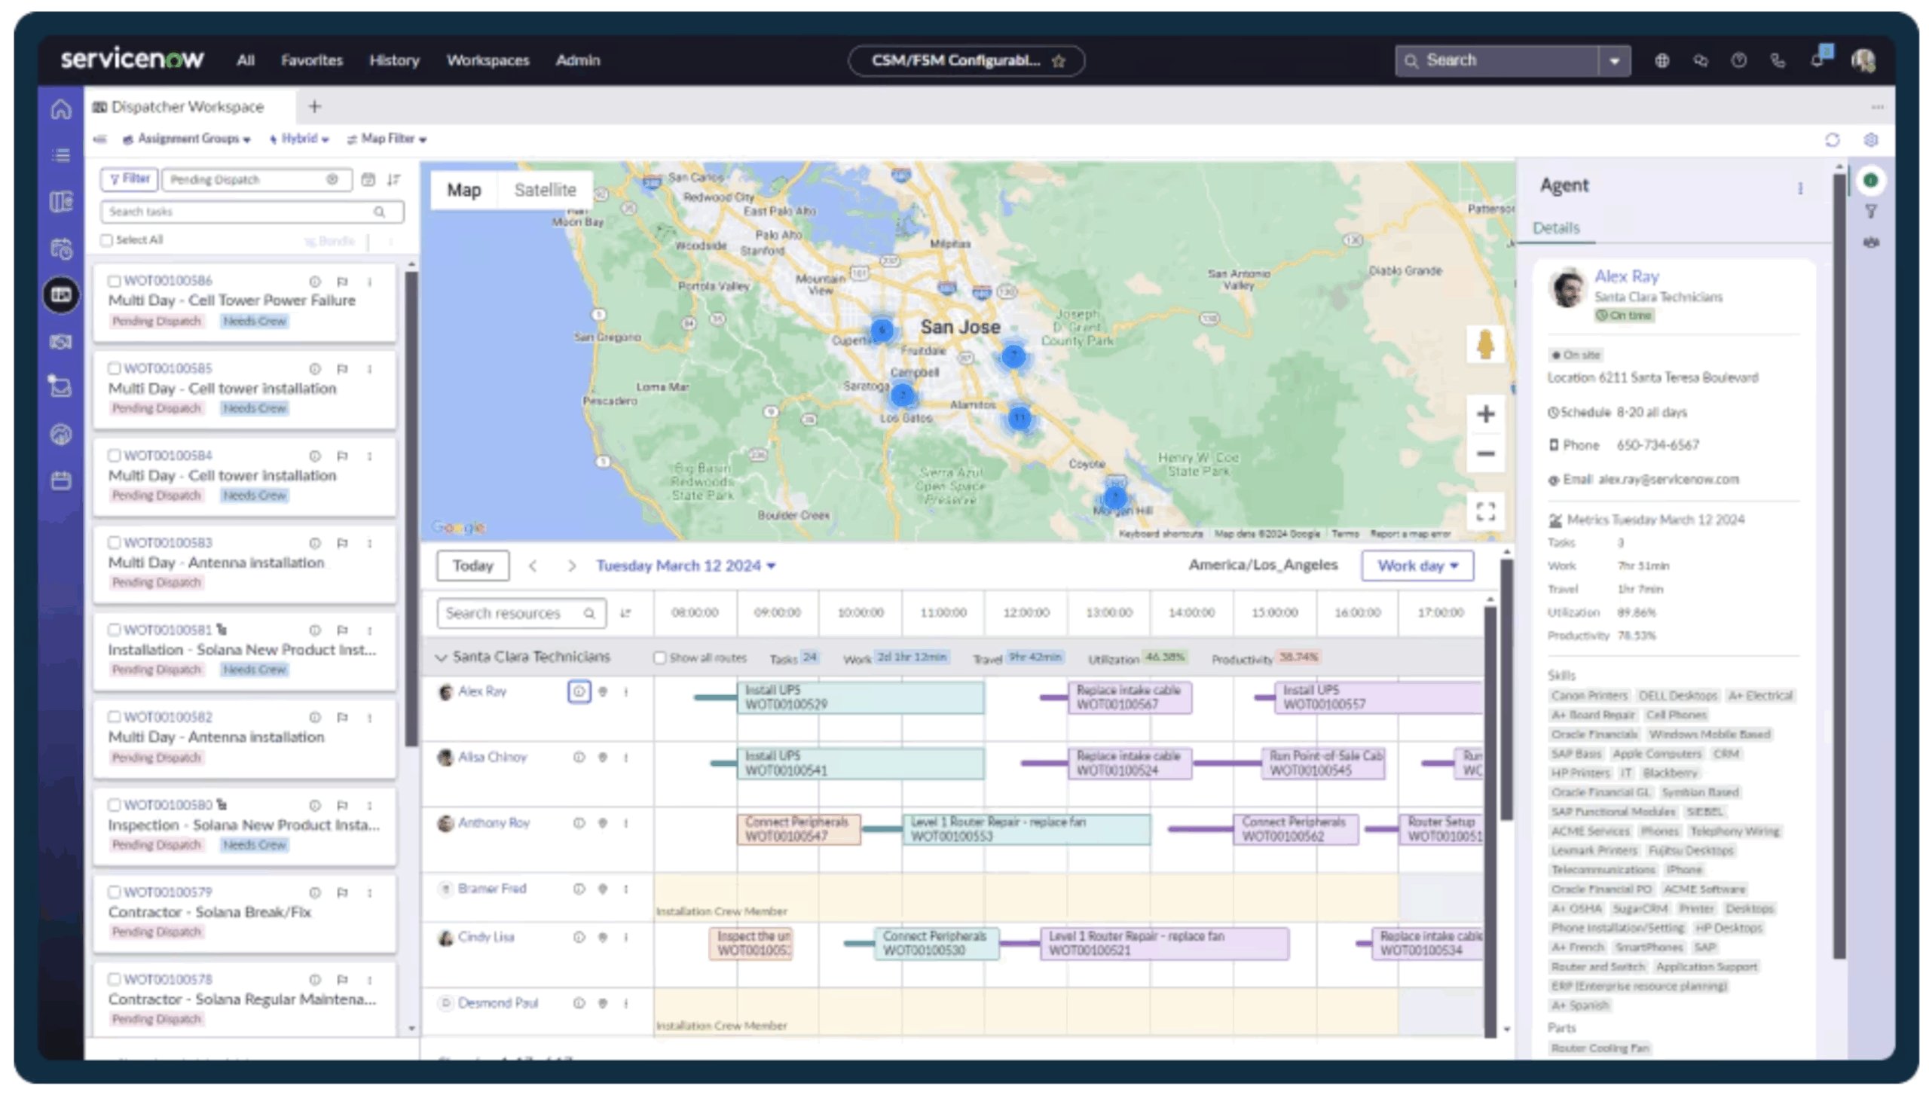Open the Hybrid view dropdown
Screen dimensions: 1929x1095
click(x=299, y=139)
